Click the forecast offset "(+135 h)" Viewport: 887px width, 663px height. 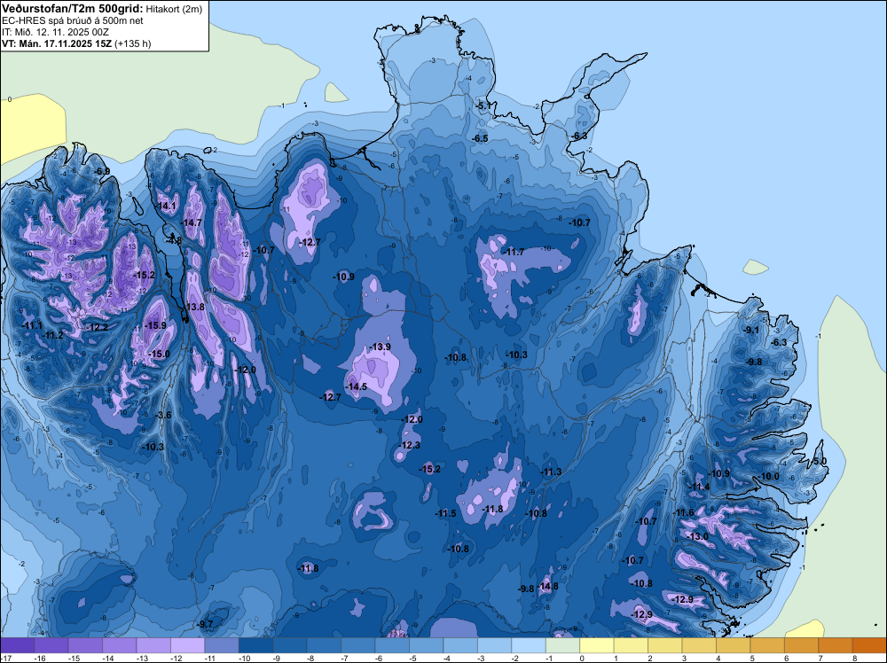pyautogui.click(x=132, y=43)
